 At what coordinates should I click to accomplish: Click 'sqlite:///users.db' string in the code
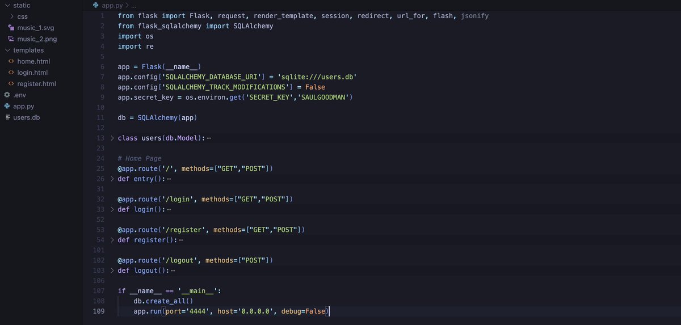pyautogui.click(x=317, y=77)
